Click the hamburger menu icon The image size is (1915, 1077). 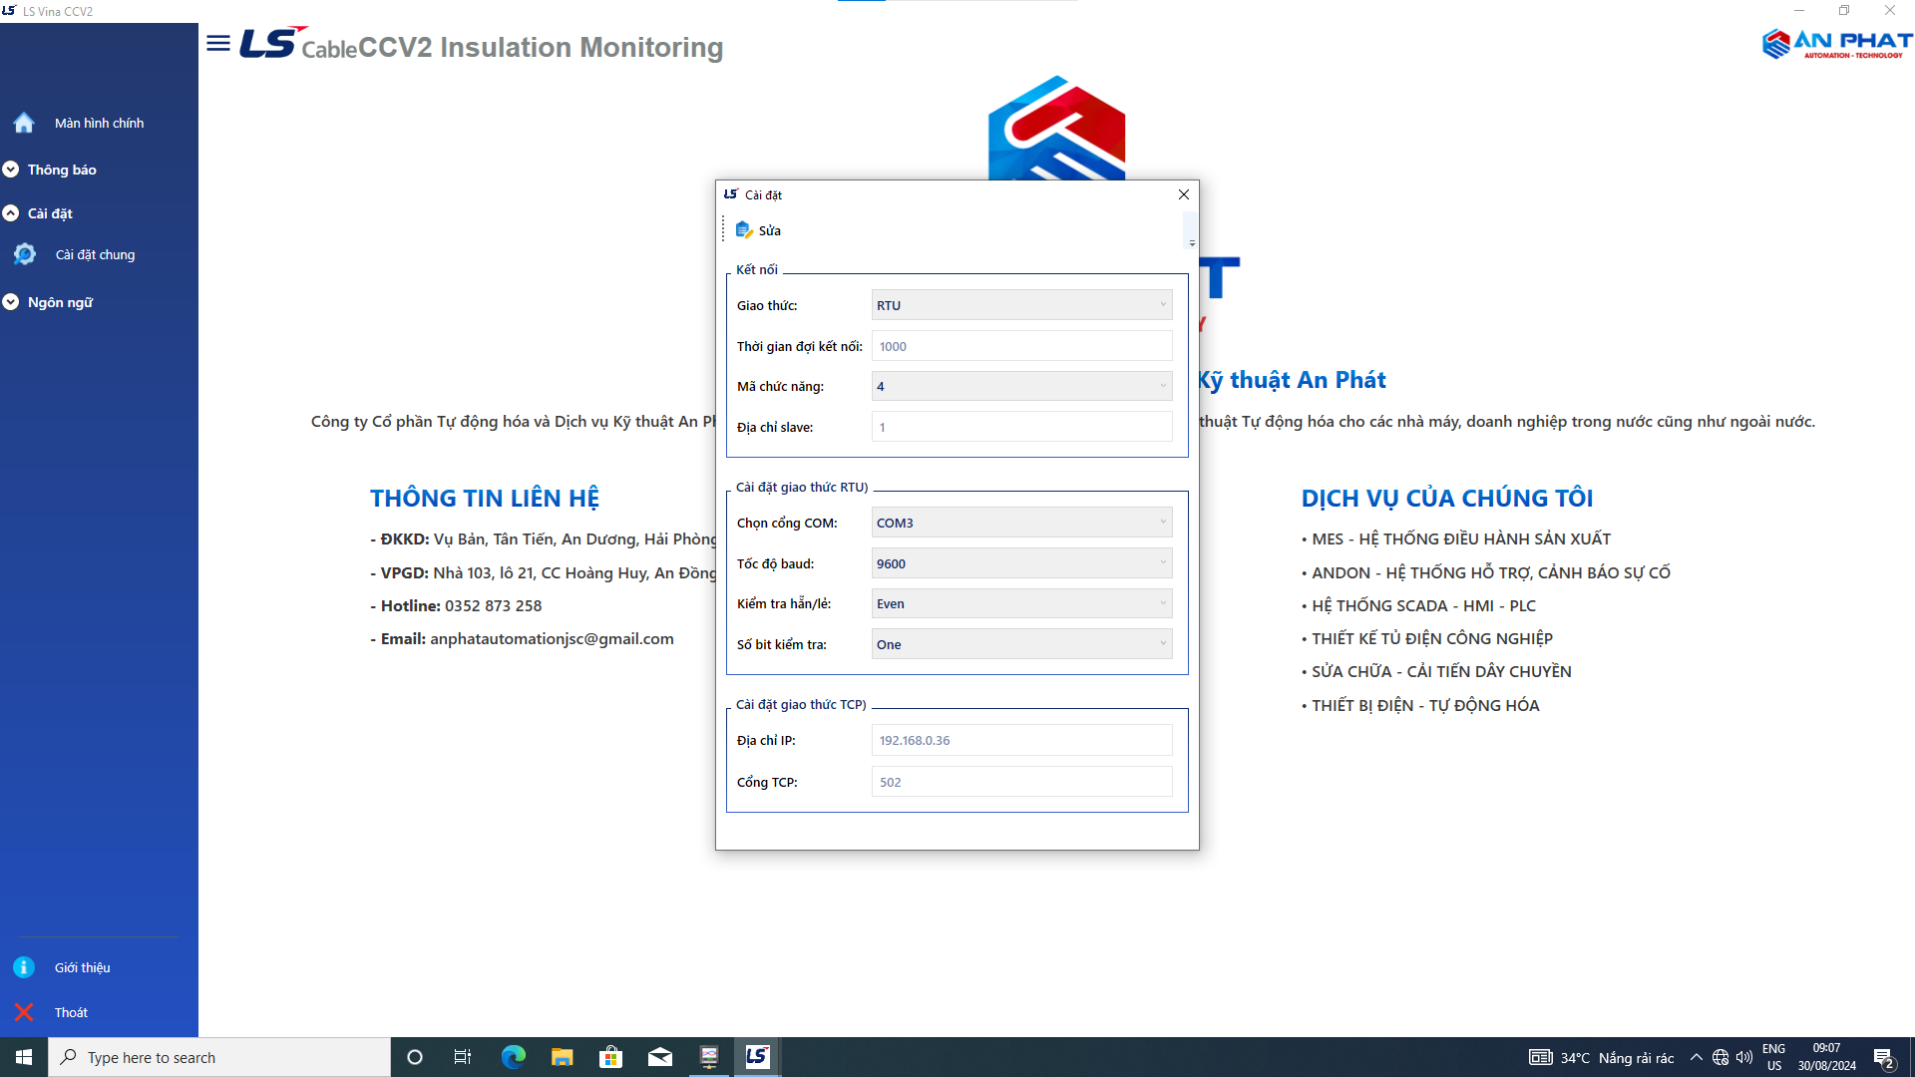[218, 43]
